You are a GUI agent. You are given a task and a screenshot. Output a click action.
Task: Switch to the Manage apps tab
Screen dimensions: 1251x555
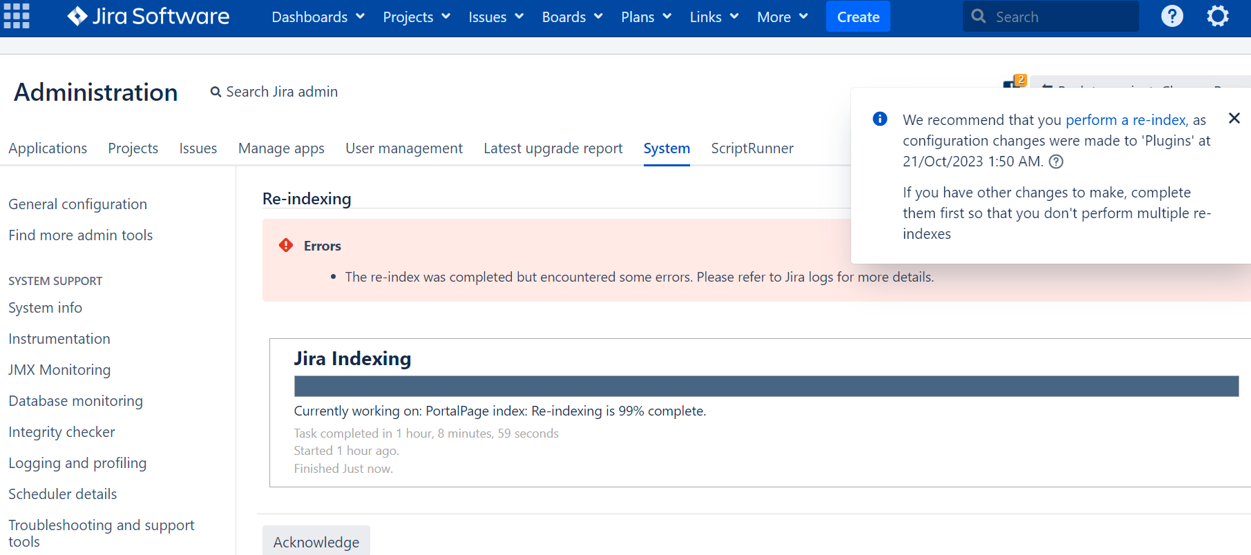tap(281, 148)
